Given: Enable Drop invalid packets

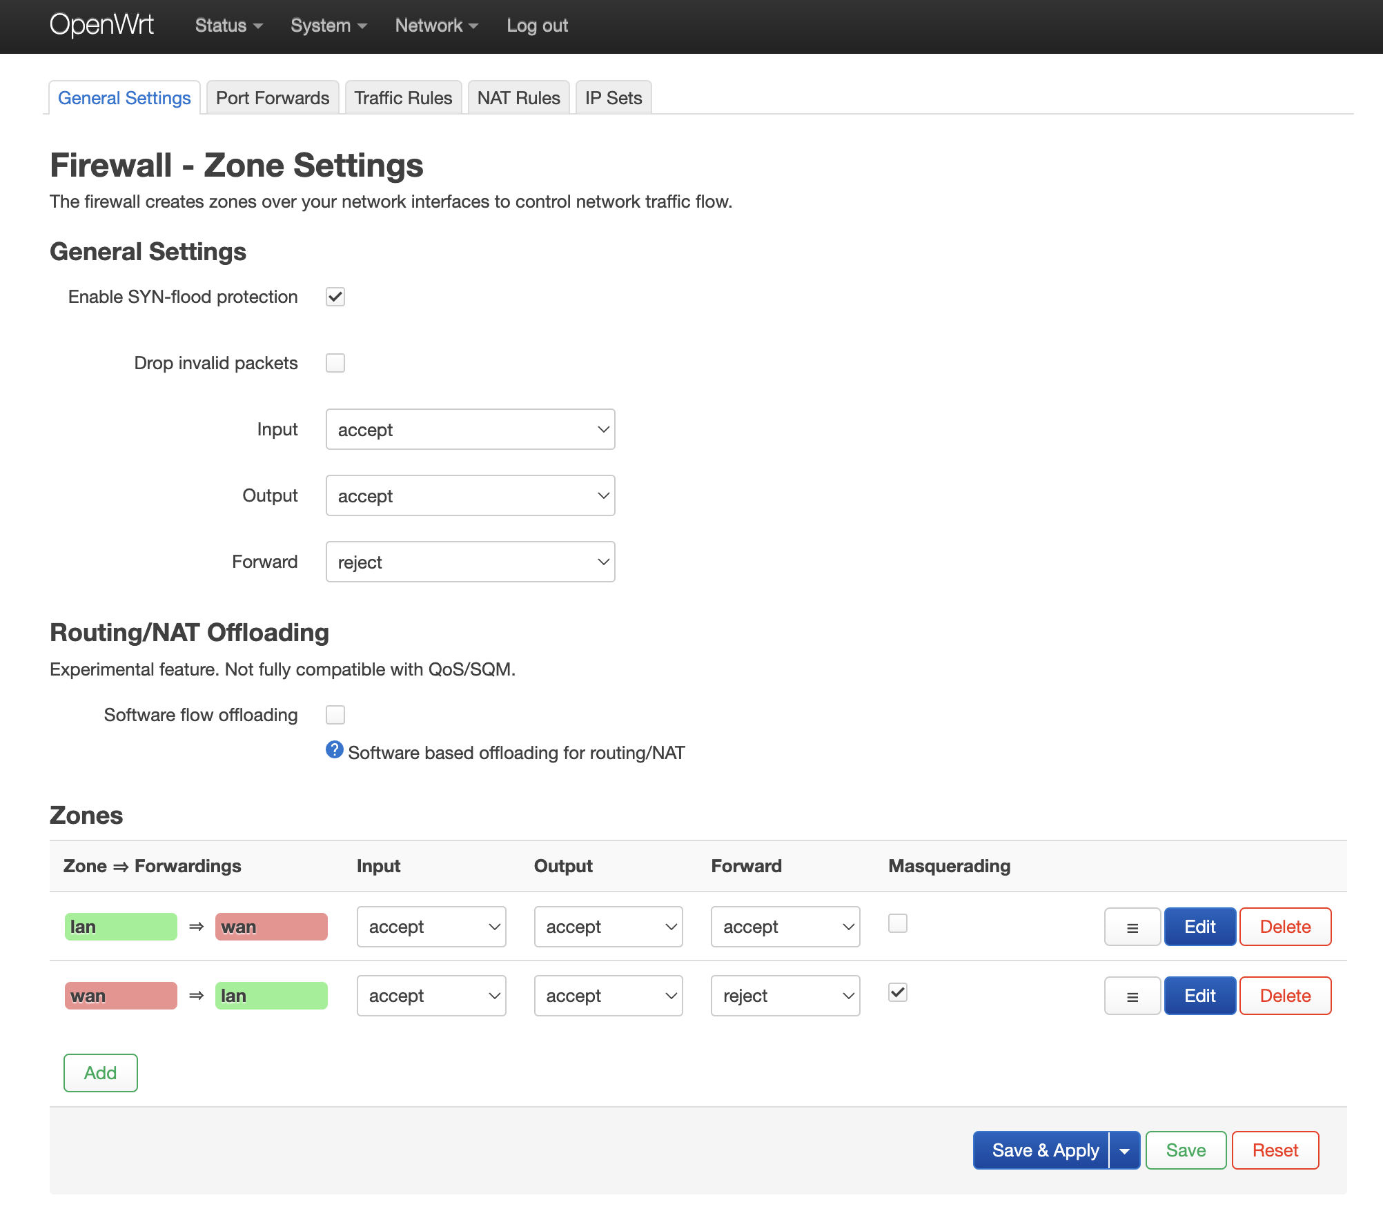Looking at the screenshot, I should (335, 362).
